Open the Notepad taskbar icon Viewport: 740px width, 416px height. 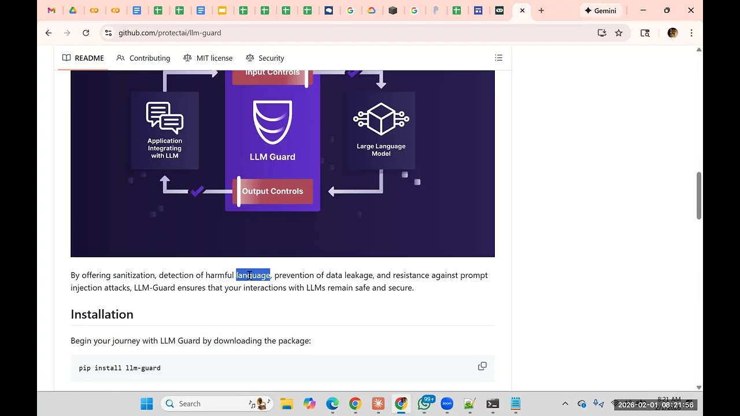point(516,404)
